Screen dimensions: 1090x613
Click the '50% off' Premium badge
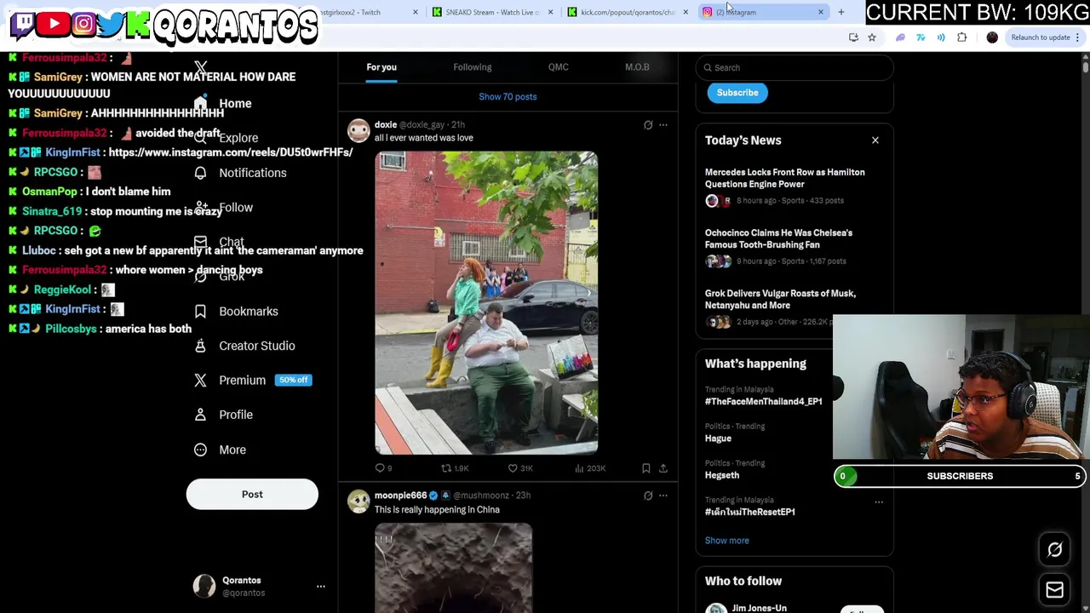293,380
